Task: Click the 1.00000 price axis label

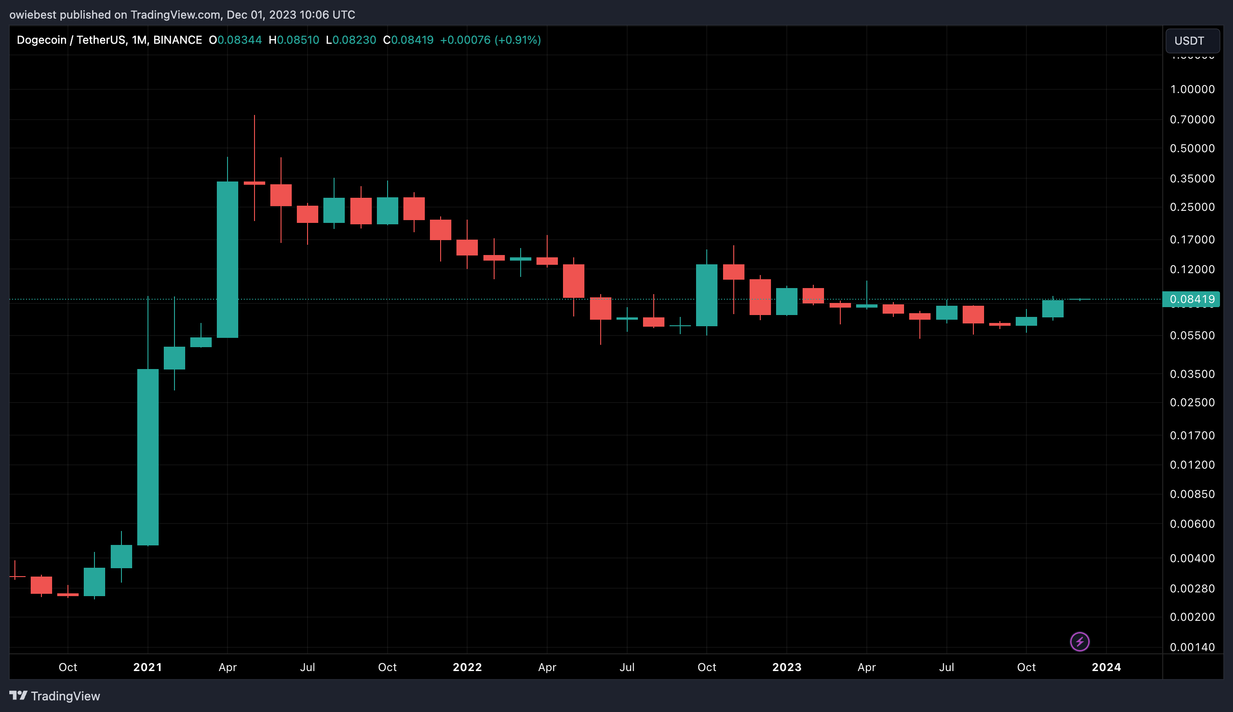Action: click(x=1192, y=89)
